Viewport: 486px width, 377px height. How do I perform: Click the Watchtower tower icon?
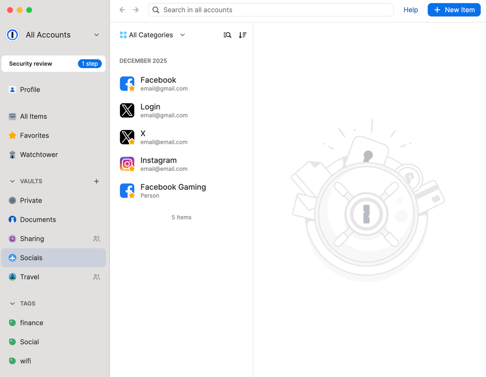[x=12, y=155]
